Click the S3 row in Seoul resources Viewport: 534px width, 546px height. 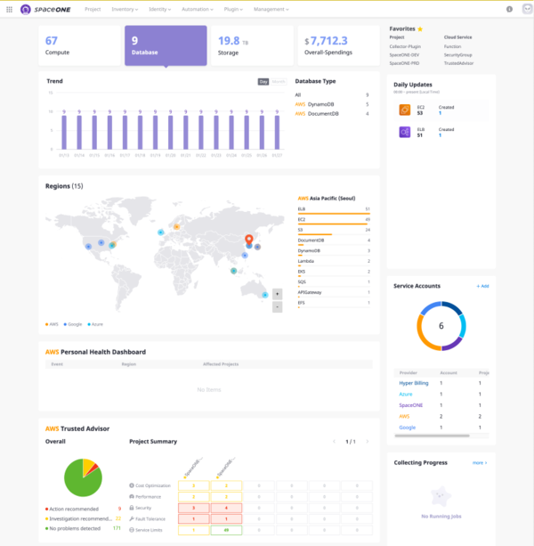(x=334, y=231)
